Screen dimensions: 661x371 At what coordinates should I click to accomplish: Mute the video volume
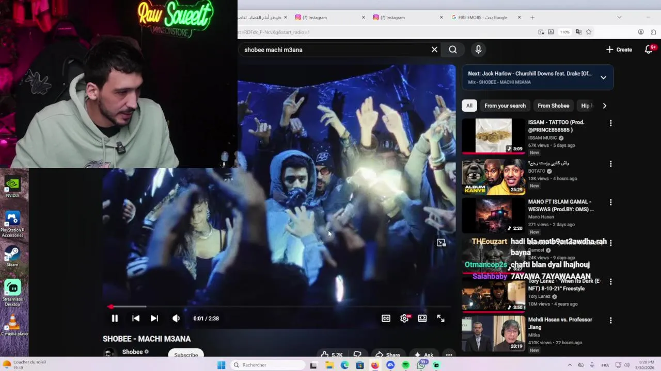[x=176, y=318]
